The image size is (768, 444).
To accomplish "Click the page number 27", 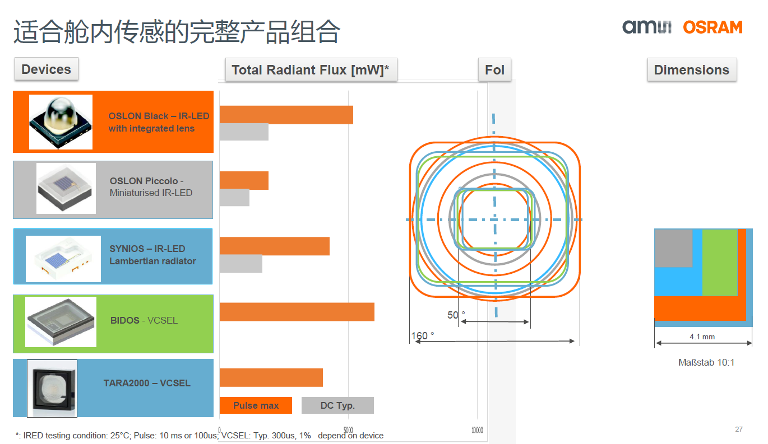I will [739, 429].
